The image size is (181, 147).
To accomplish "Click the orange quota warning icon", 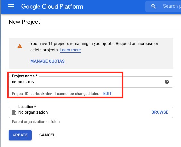I will click(20, 46).
